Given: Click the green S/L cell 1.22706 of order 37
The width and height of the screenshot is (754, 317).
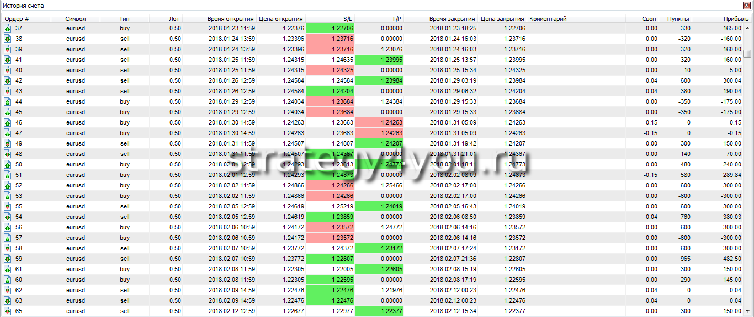Looking at the screenshot, I should click(330, 28).
